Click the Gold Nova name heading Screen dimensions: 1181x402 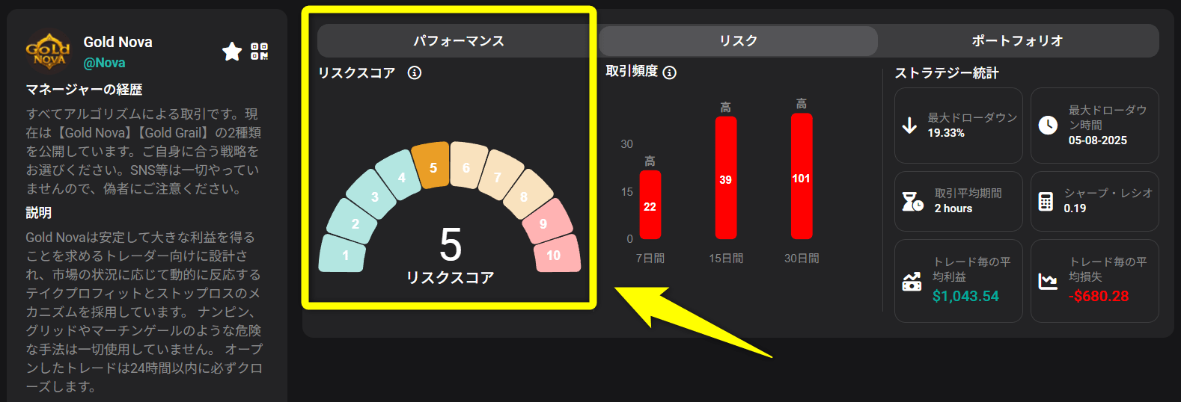click(x=118, y=43)
